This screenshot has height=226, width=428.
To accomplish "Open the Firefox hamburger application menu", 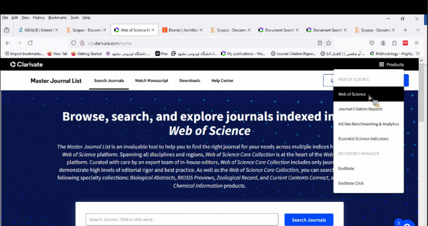I will (417, 43).
